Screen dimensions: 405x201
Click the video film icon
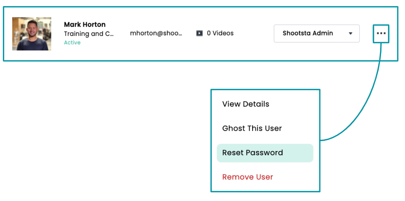(199, 33)
